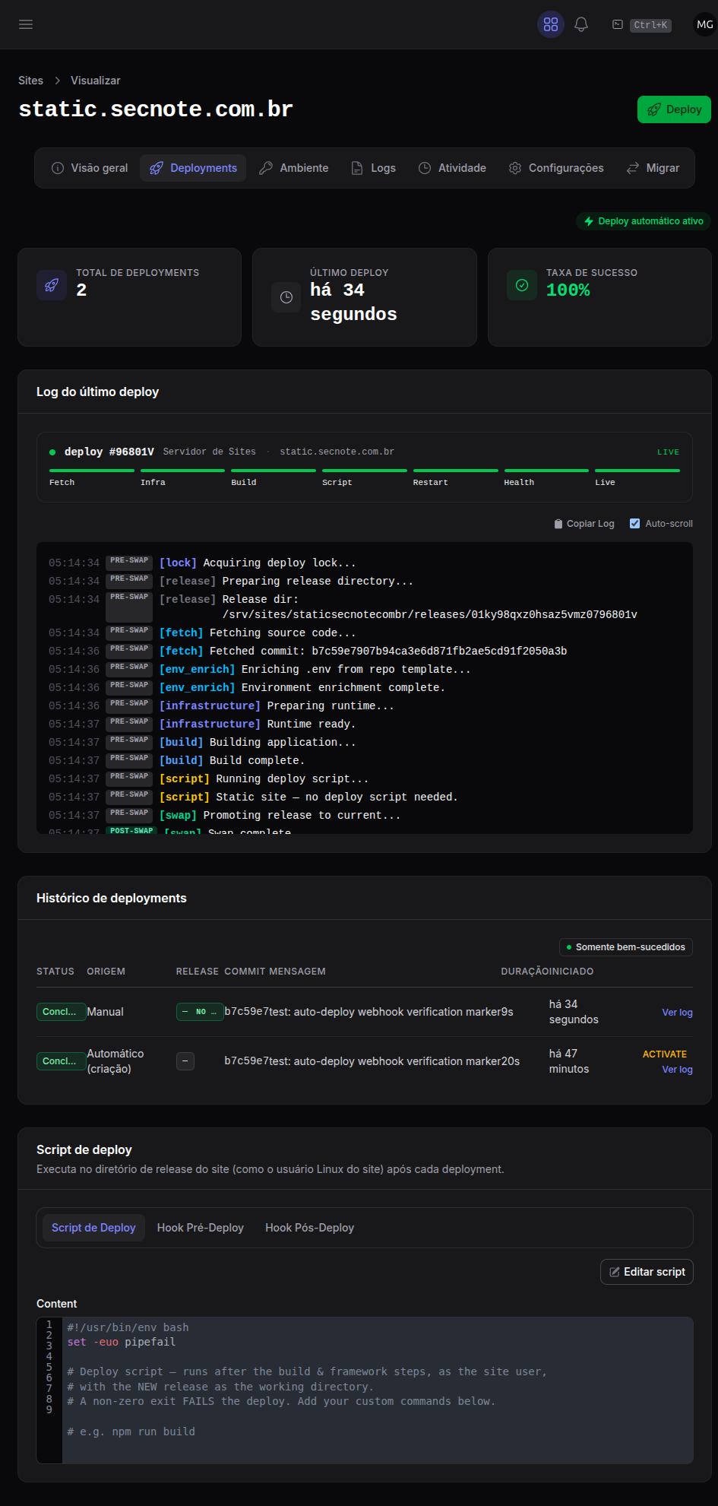Click the deploy #96801V title
The width and height of the screenshot is (718, 1506).
pos(109,452)
